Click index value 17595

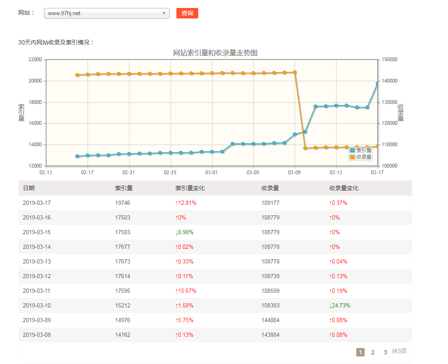coord(122,291)
